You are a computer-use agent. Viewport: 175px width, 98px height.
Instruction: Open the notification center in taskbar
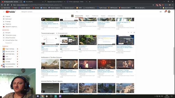pyautogui.click(x=172, y=96)
